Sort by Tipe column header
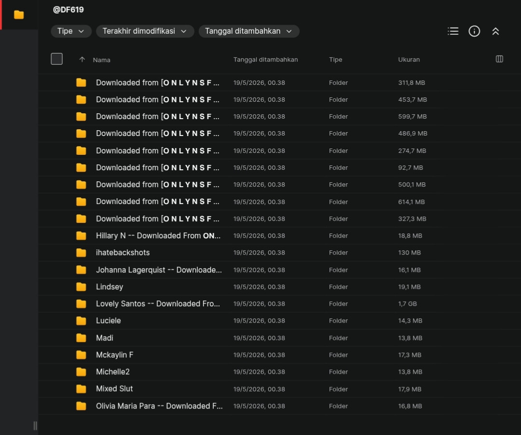 [336, 59]
